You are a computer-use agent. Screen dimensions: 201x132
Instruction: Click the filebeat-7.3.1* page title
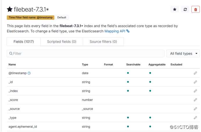click(31, 9)
